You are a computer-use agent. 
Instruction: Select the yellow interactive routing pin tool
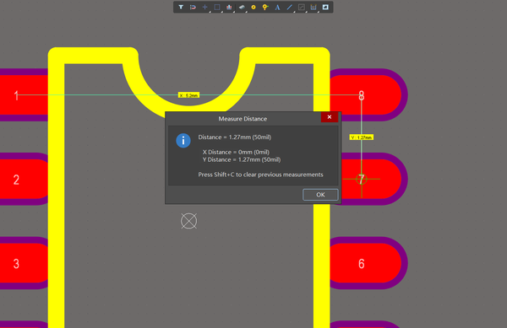[x=265, y=7]
